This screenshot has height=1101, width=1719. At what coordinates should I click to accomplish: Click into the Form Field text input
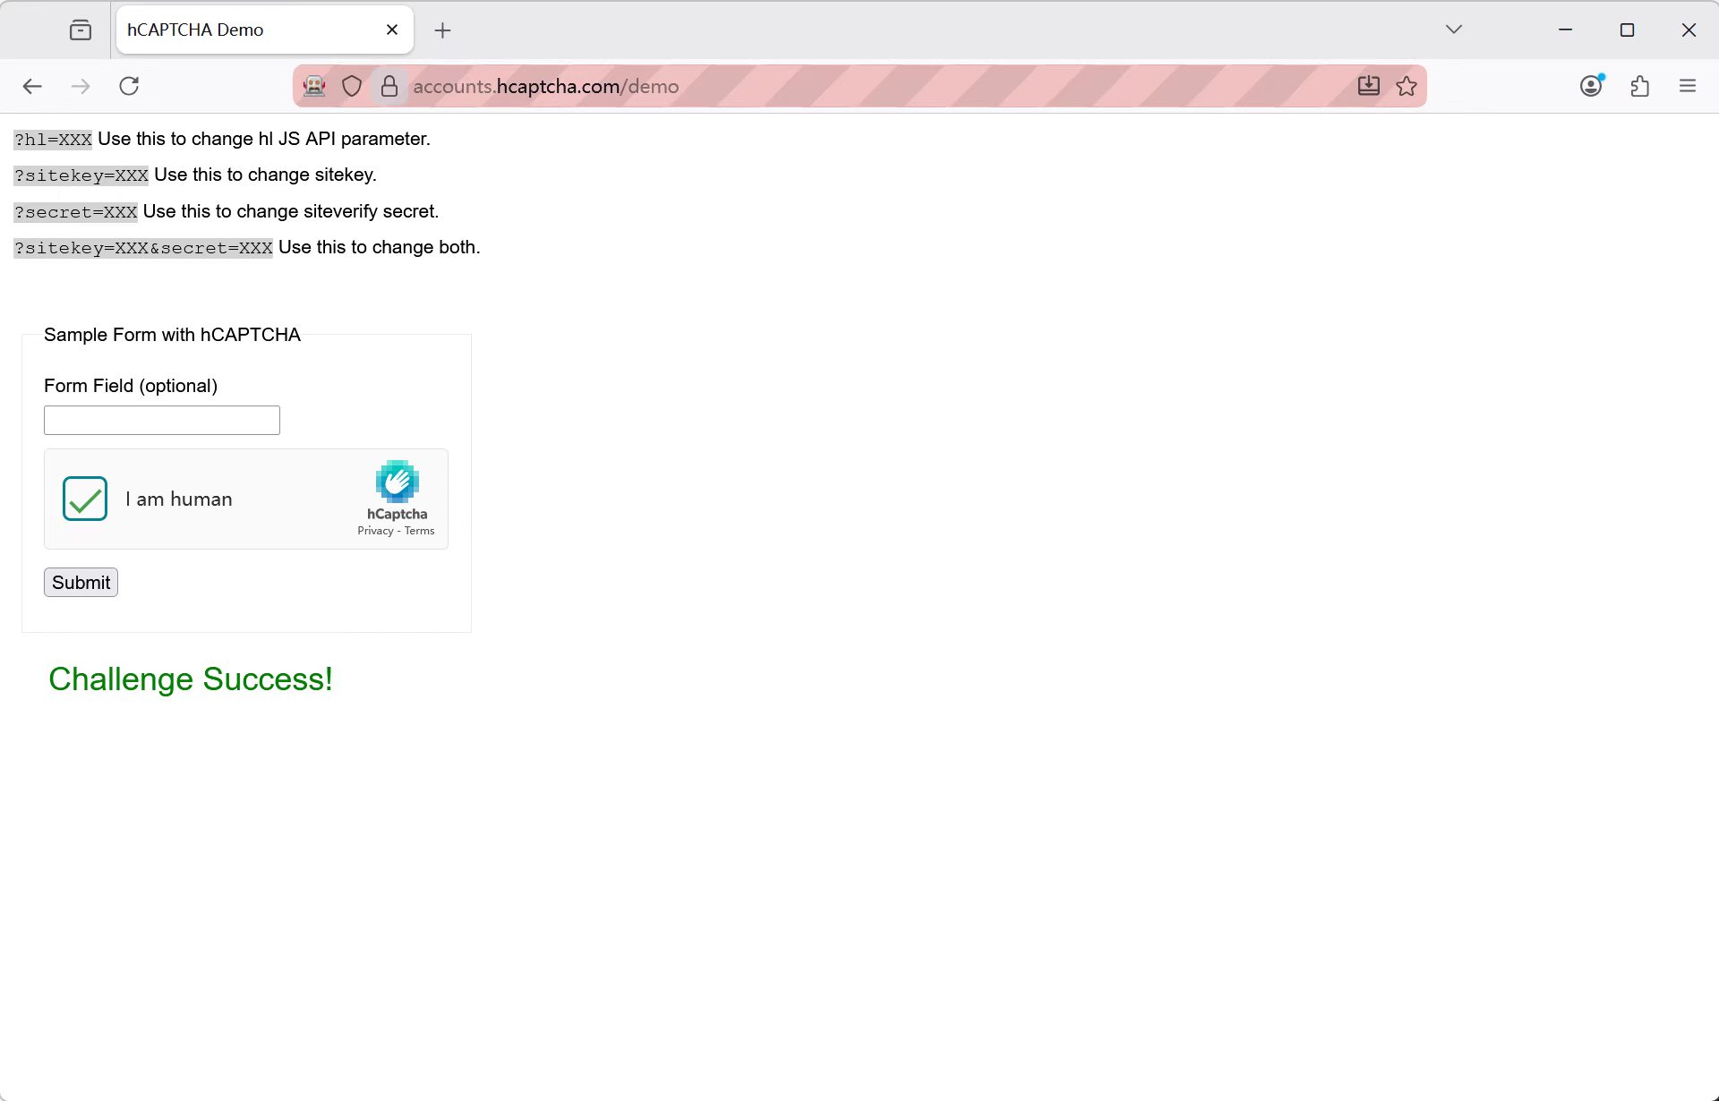click(162, 420)
